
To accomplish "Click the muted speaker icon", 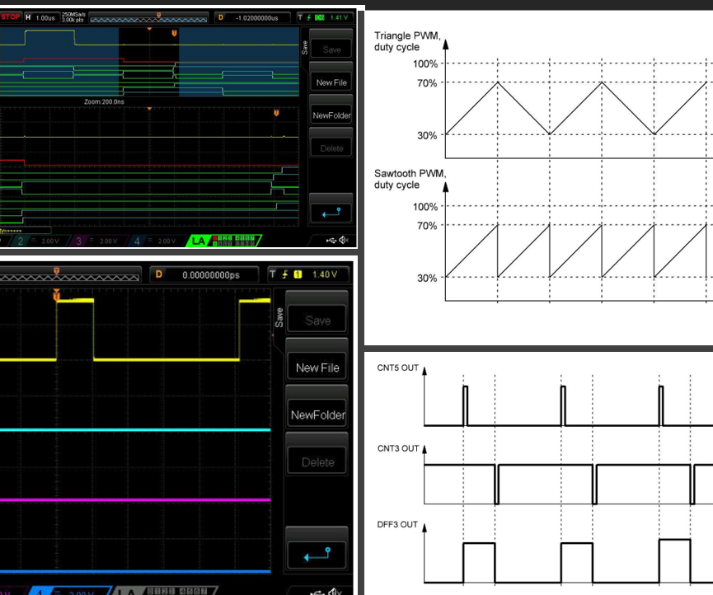I will pos(345,241).
